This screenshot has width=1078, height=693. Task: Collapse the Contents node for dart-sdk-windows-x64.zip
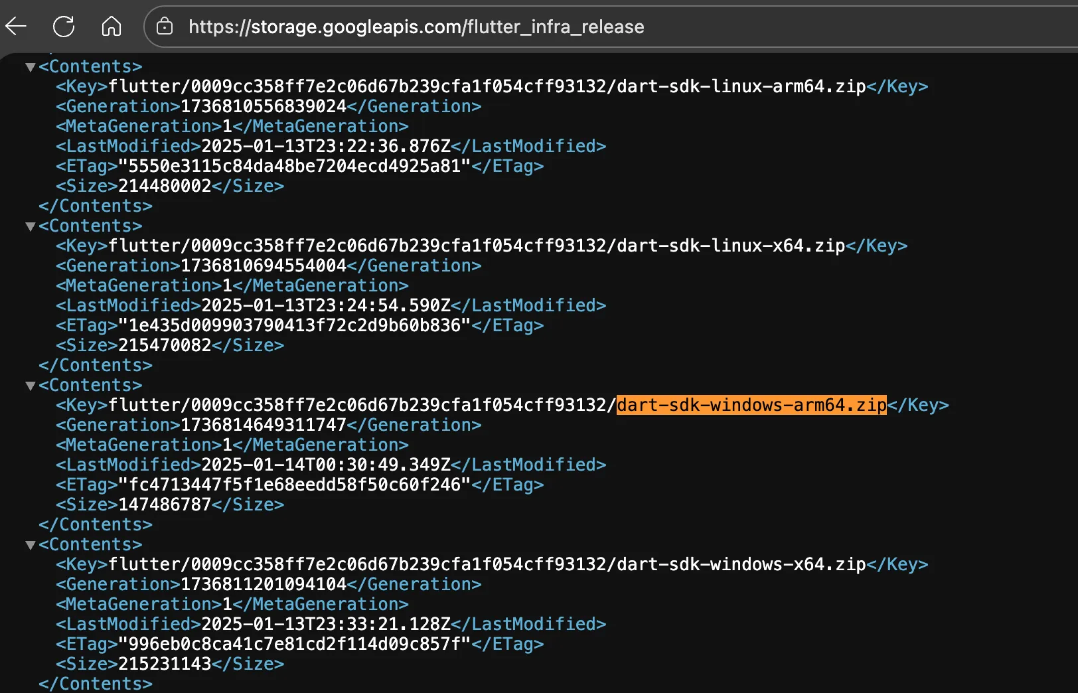tap(30, 545)
